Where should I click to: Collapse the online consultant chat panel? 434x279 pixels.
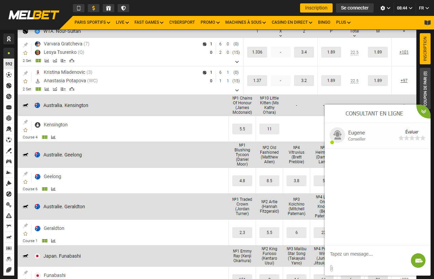(x=423, y=111)
